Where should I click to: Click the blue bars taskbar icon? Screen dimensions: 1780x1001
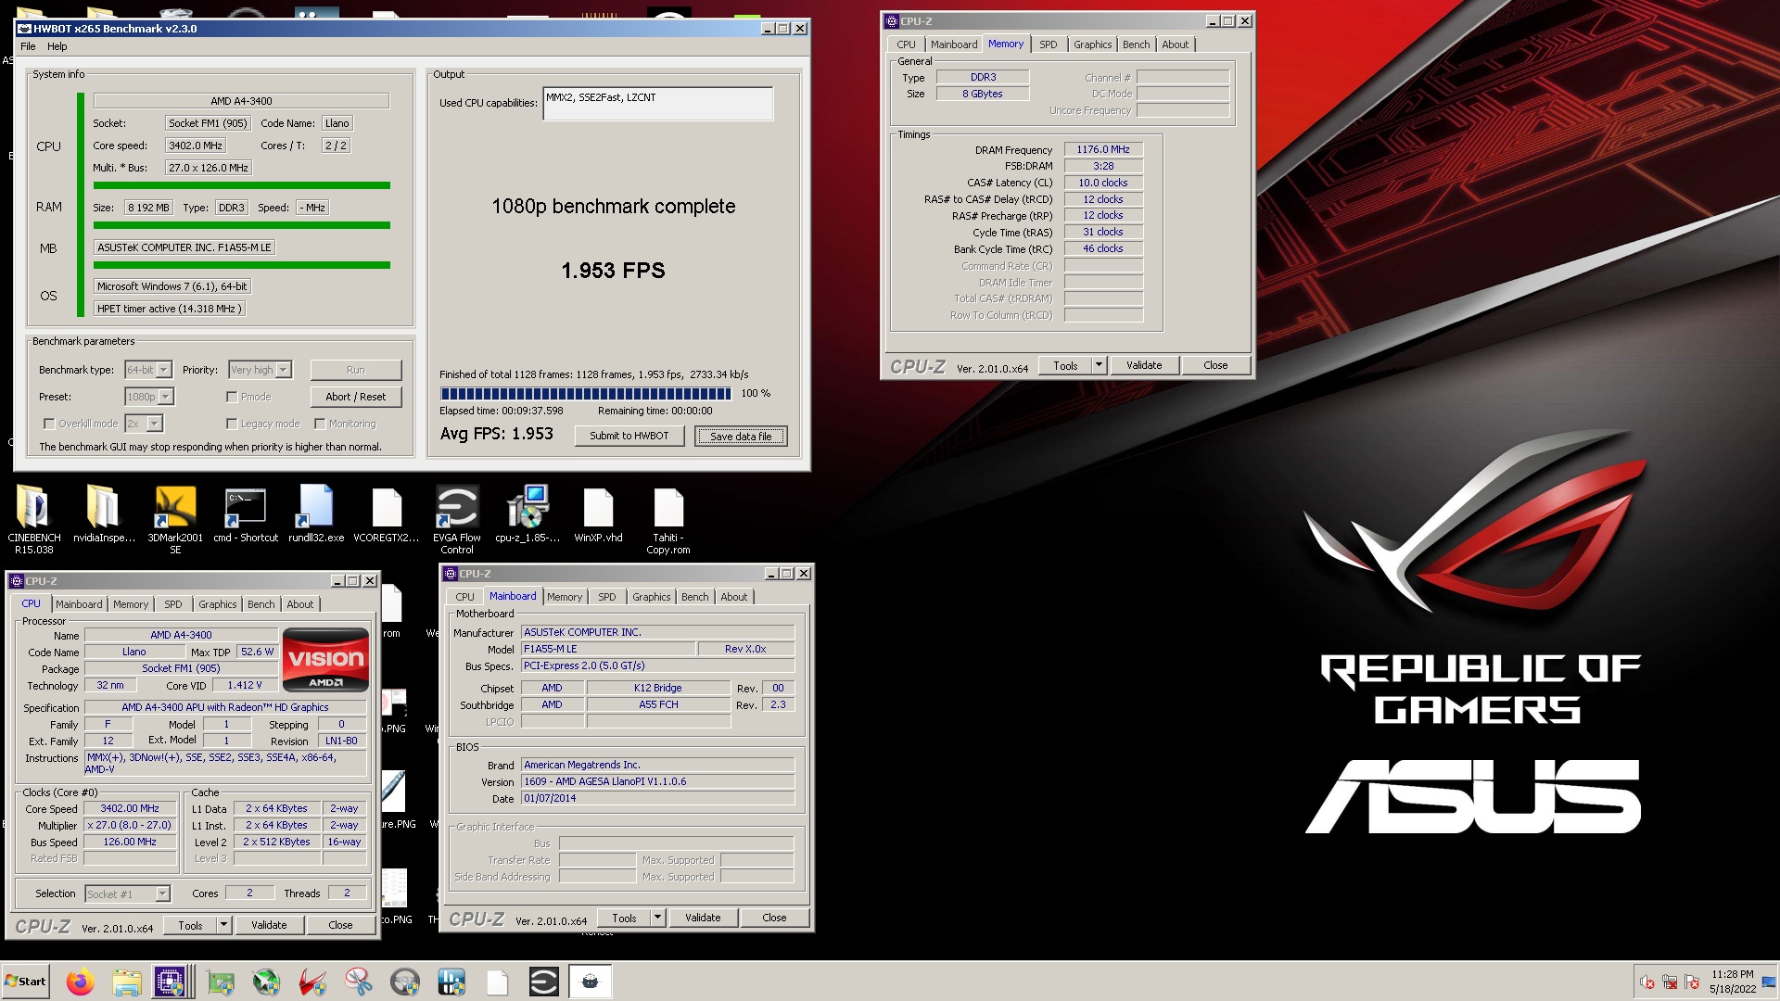coord(451,982)
